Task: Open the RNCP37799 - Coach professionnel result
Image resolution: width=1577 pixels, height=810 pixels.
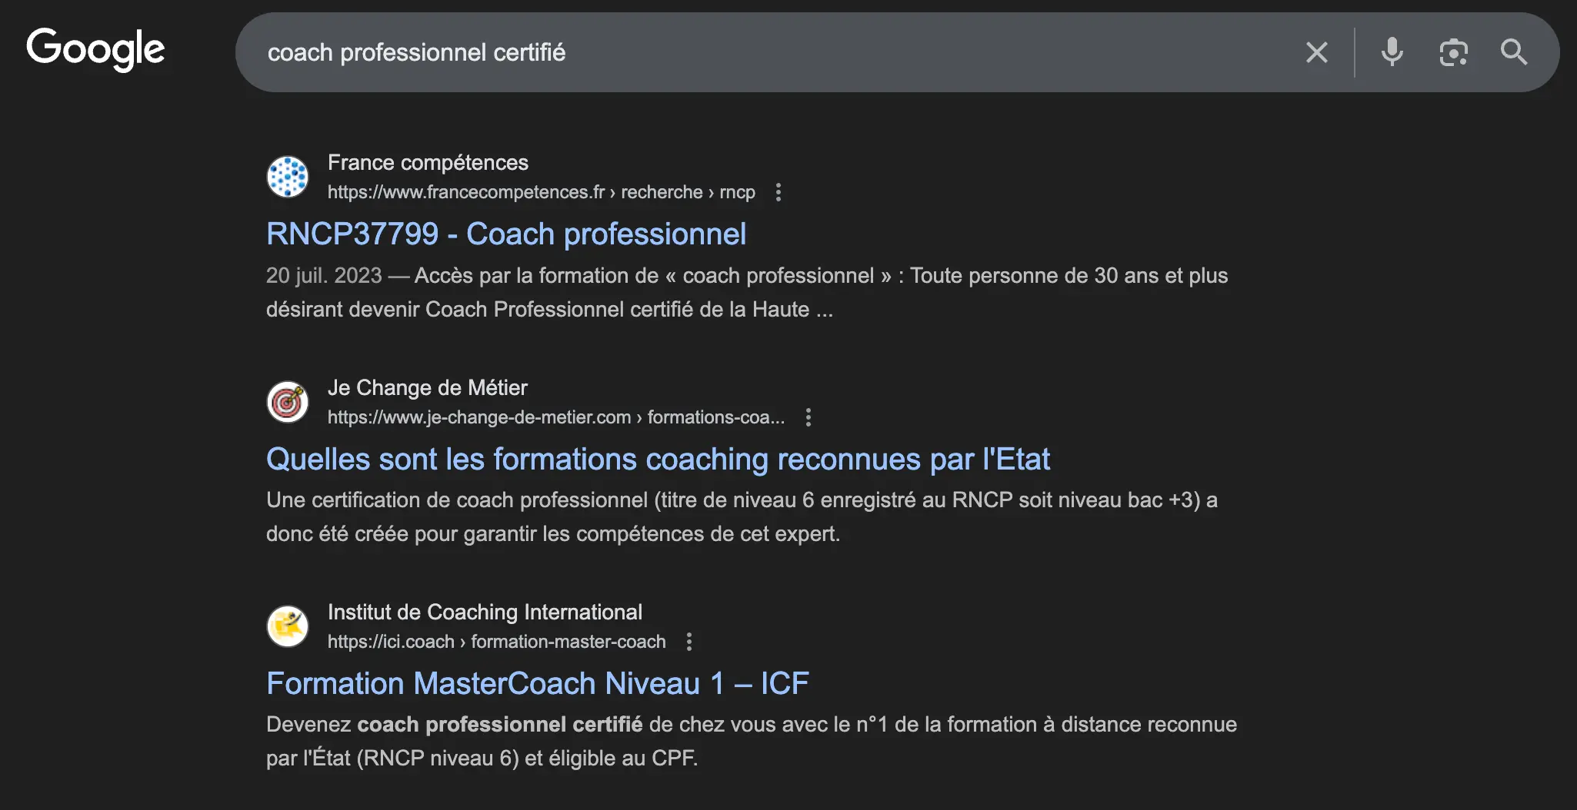Action: [506, 234]
